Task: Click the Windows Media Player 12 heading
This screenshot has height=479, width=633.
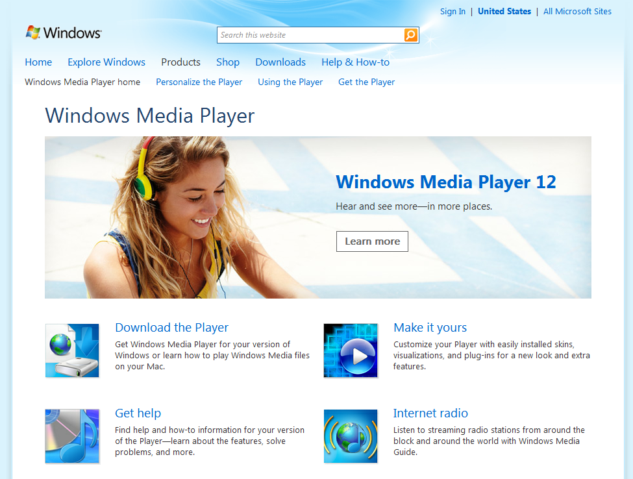Action: 446,182
